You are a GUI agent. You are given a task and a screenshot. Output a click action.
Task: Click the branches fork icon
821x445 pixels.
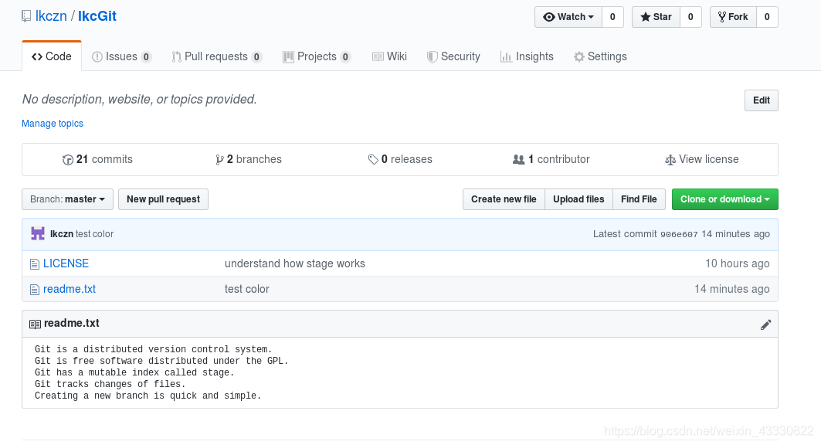coord(219,160)
